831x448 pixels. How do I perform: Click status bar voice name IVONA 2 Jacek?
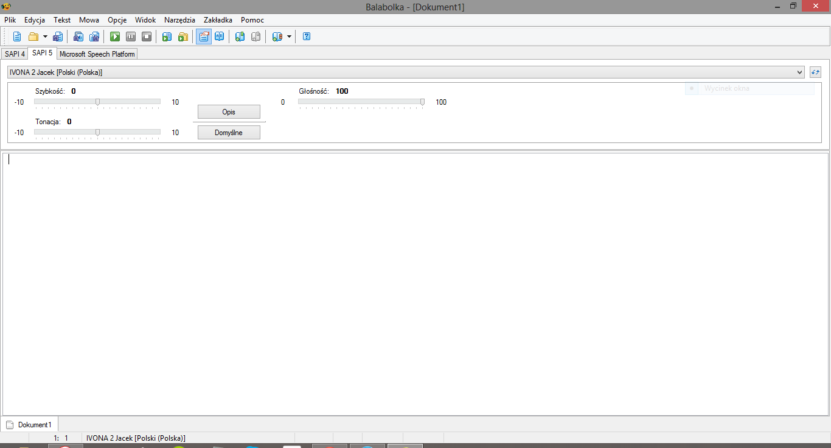coord(136,438)
